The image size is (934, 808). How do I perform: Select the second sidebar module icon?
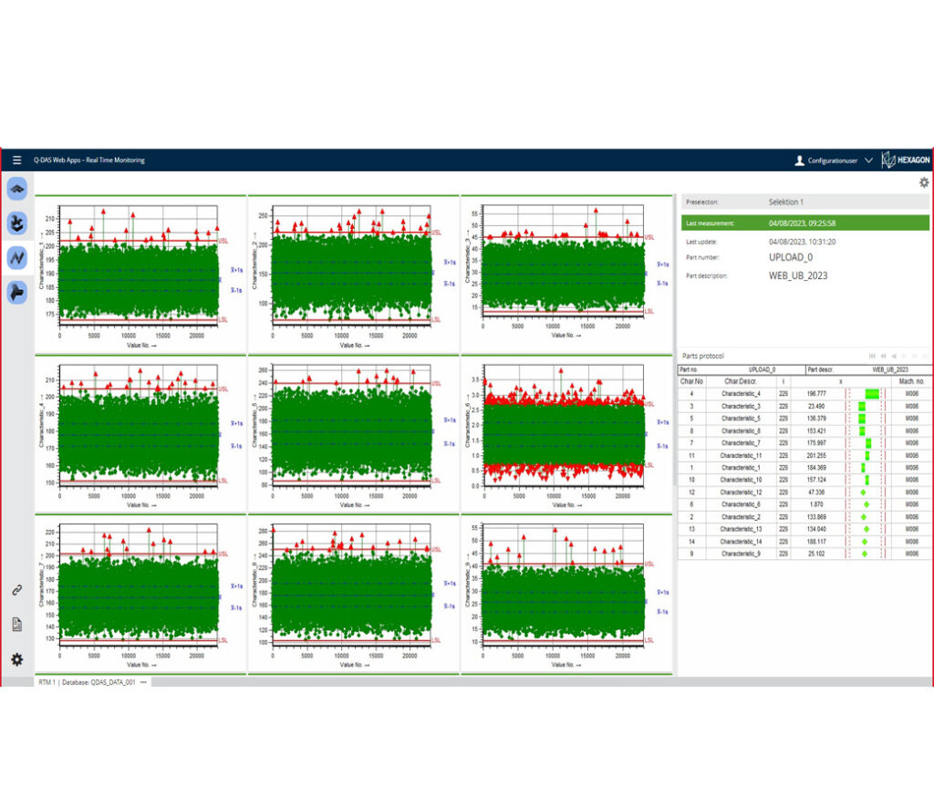coord(16,223)
